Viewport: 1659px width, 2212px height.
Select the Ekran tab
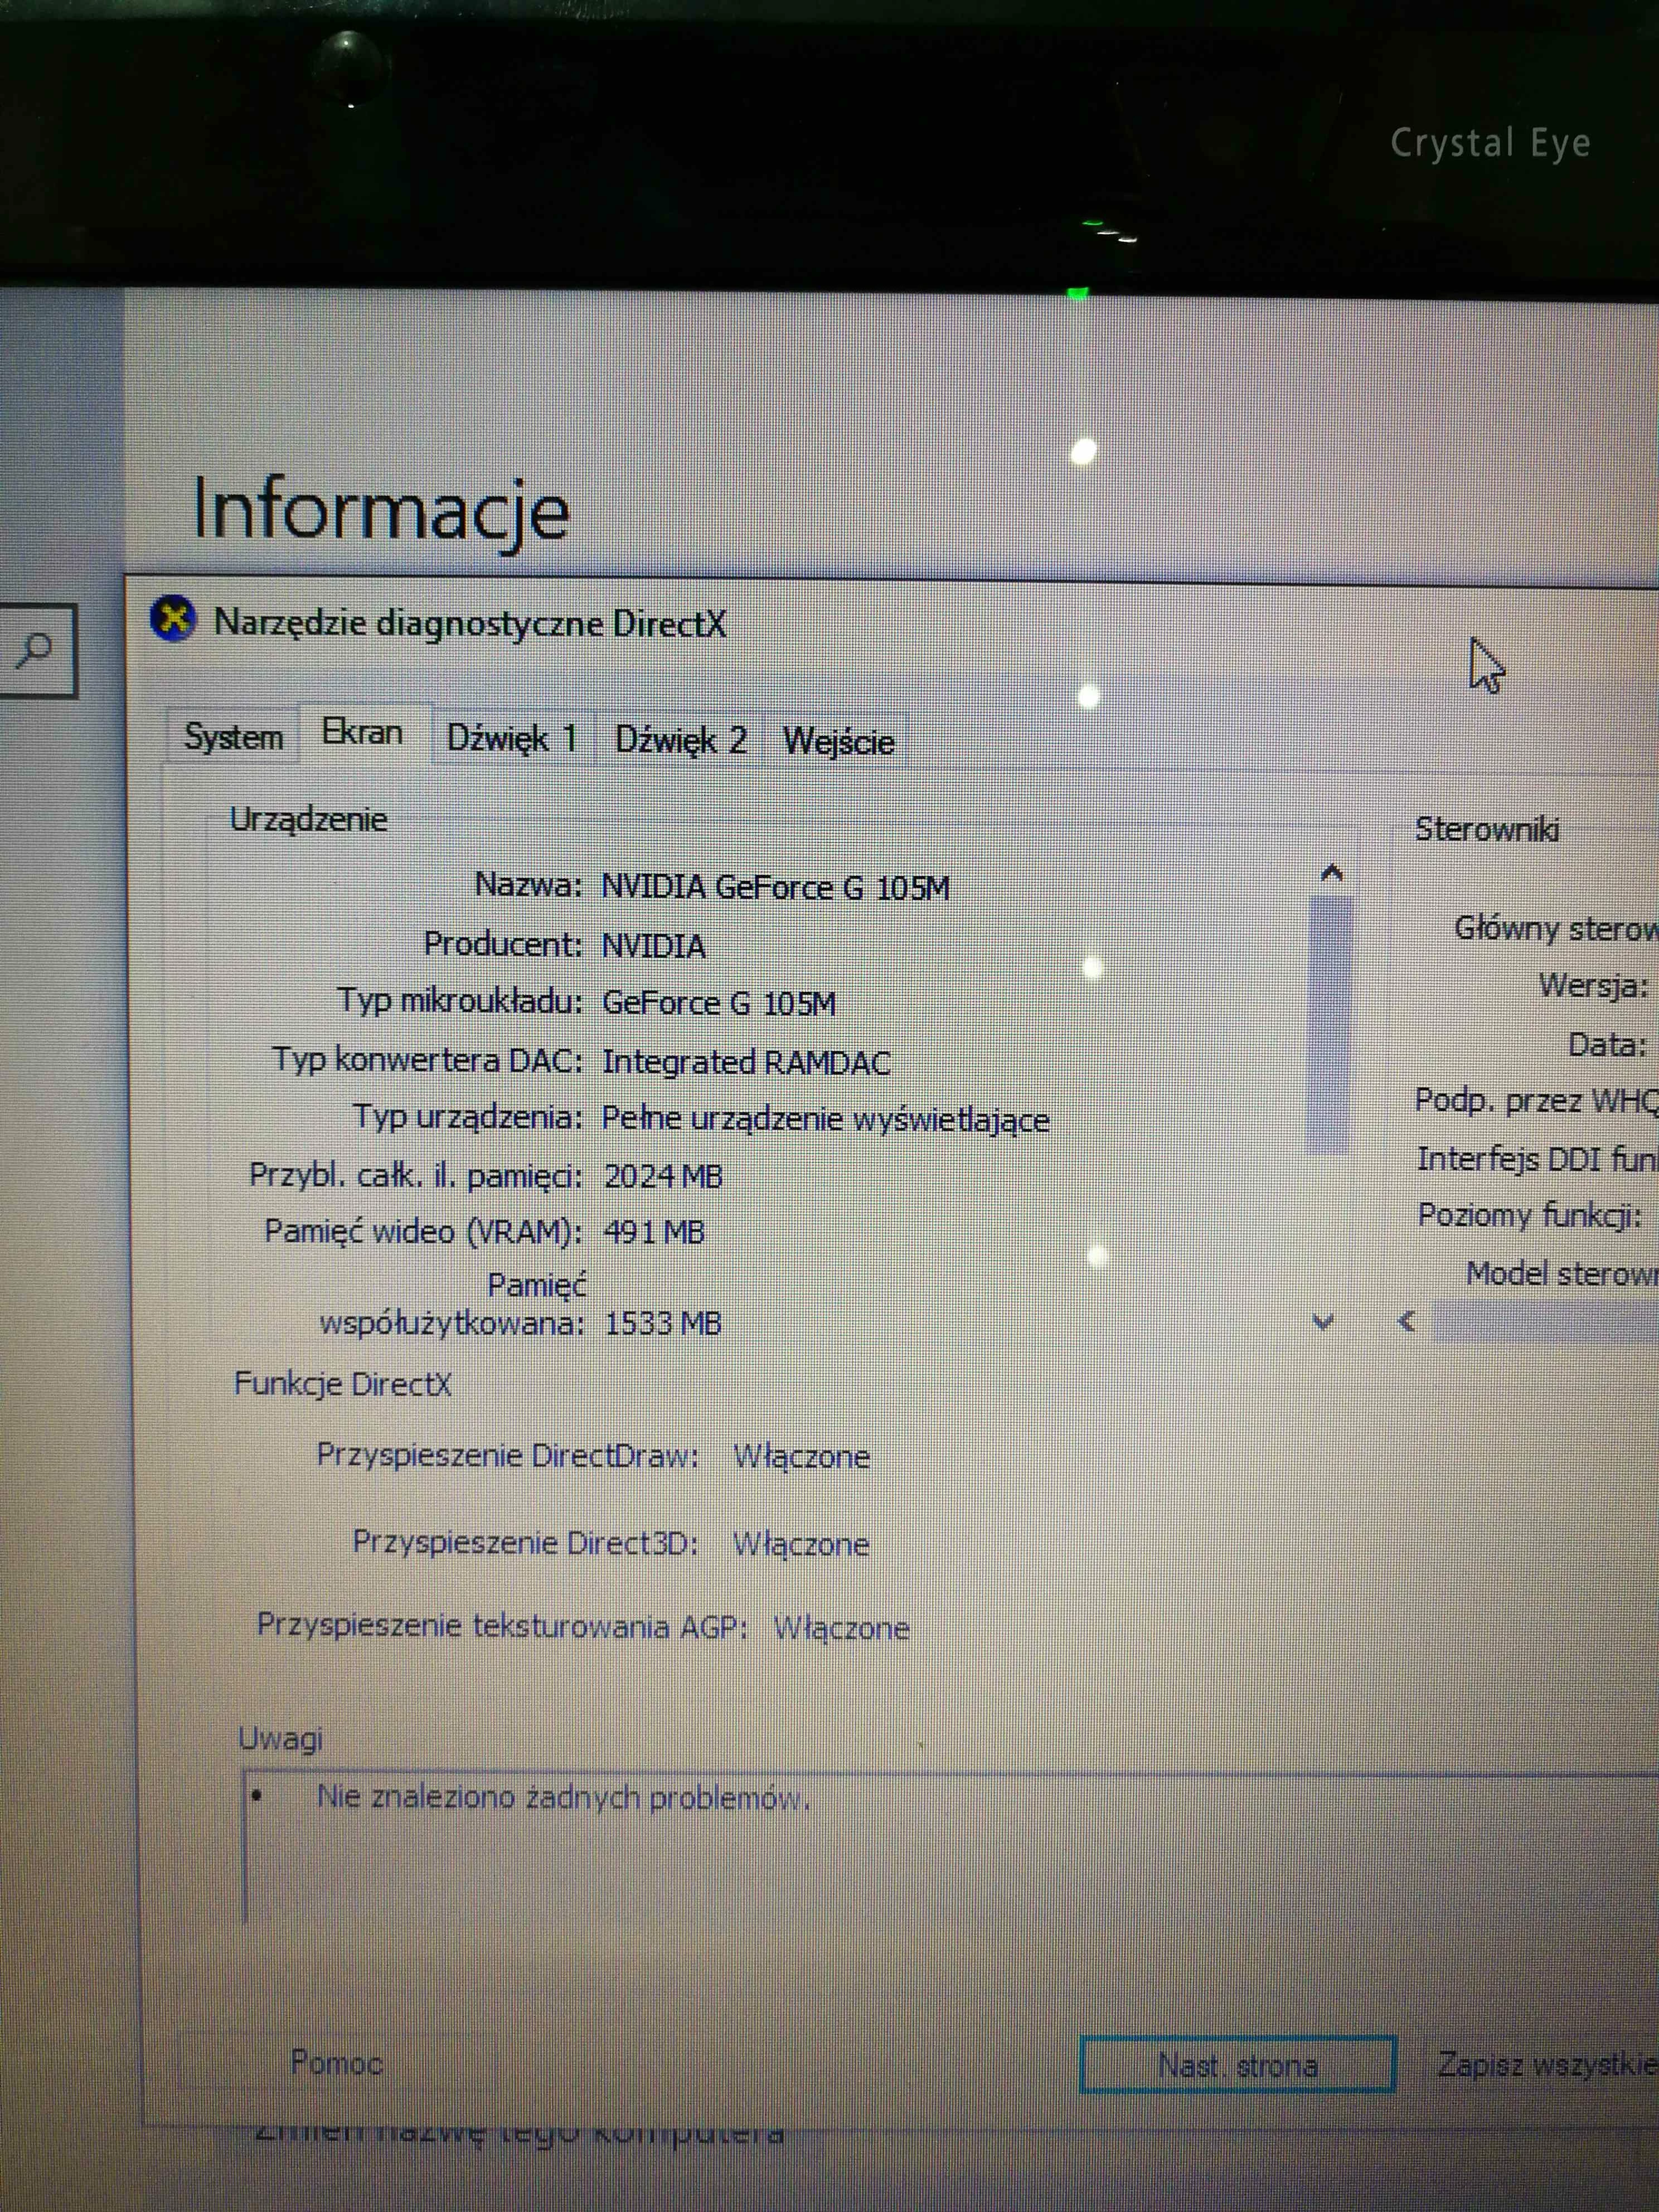tap(362, 732)
